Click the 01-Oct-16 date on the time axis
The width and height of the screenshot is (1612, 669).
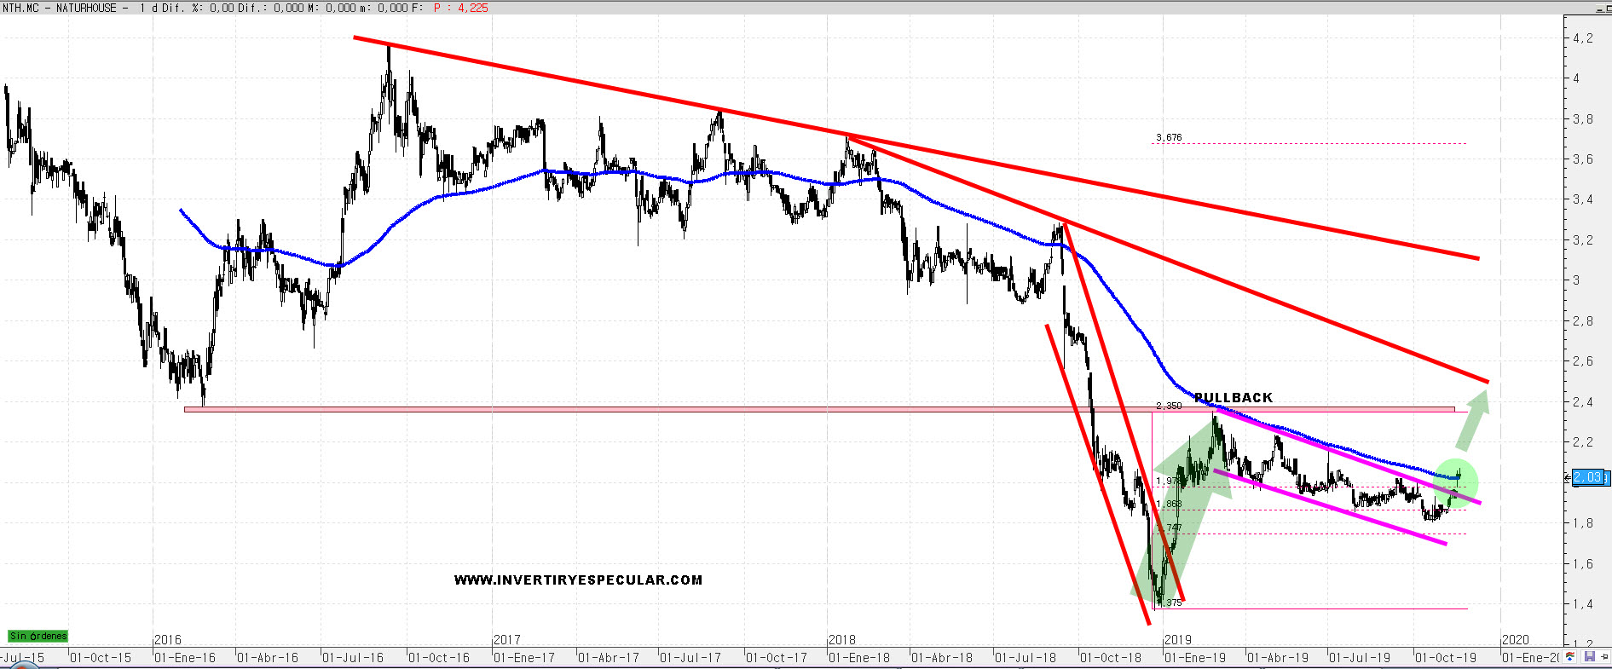coord(439,658)
